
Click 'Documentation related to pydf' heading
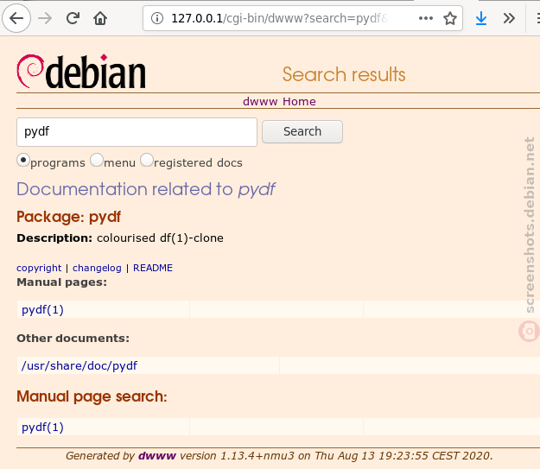(146, 189)
